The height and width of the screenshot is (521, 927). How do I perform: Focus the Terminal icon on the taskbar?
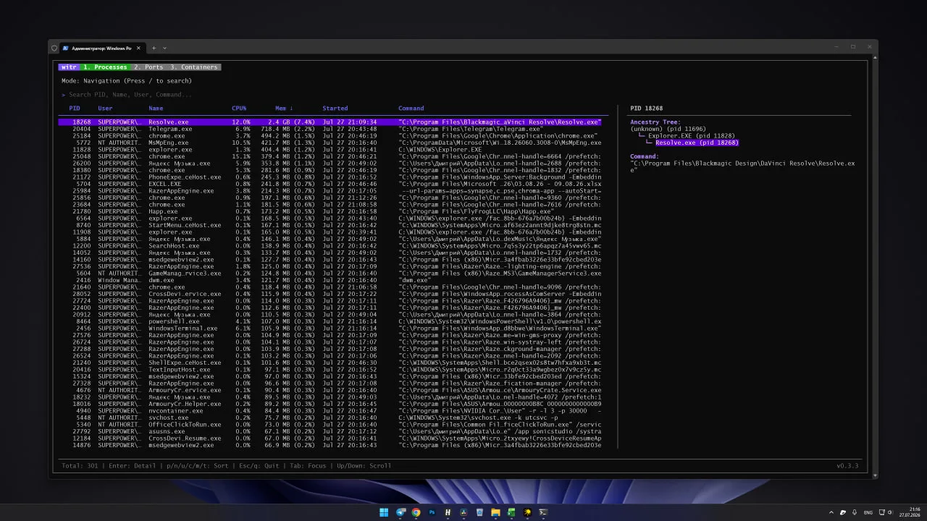pos(544,512)
